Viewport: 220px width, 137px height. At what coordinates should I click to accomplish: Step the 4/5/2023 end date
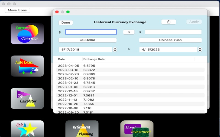[200, 50]
